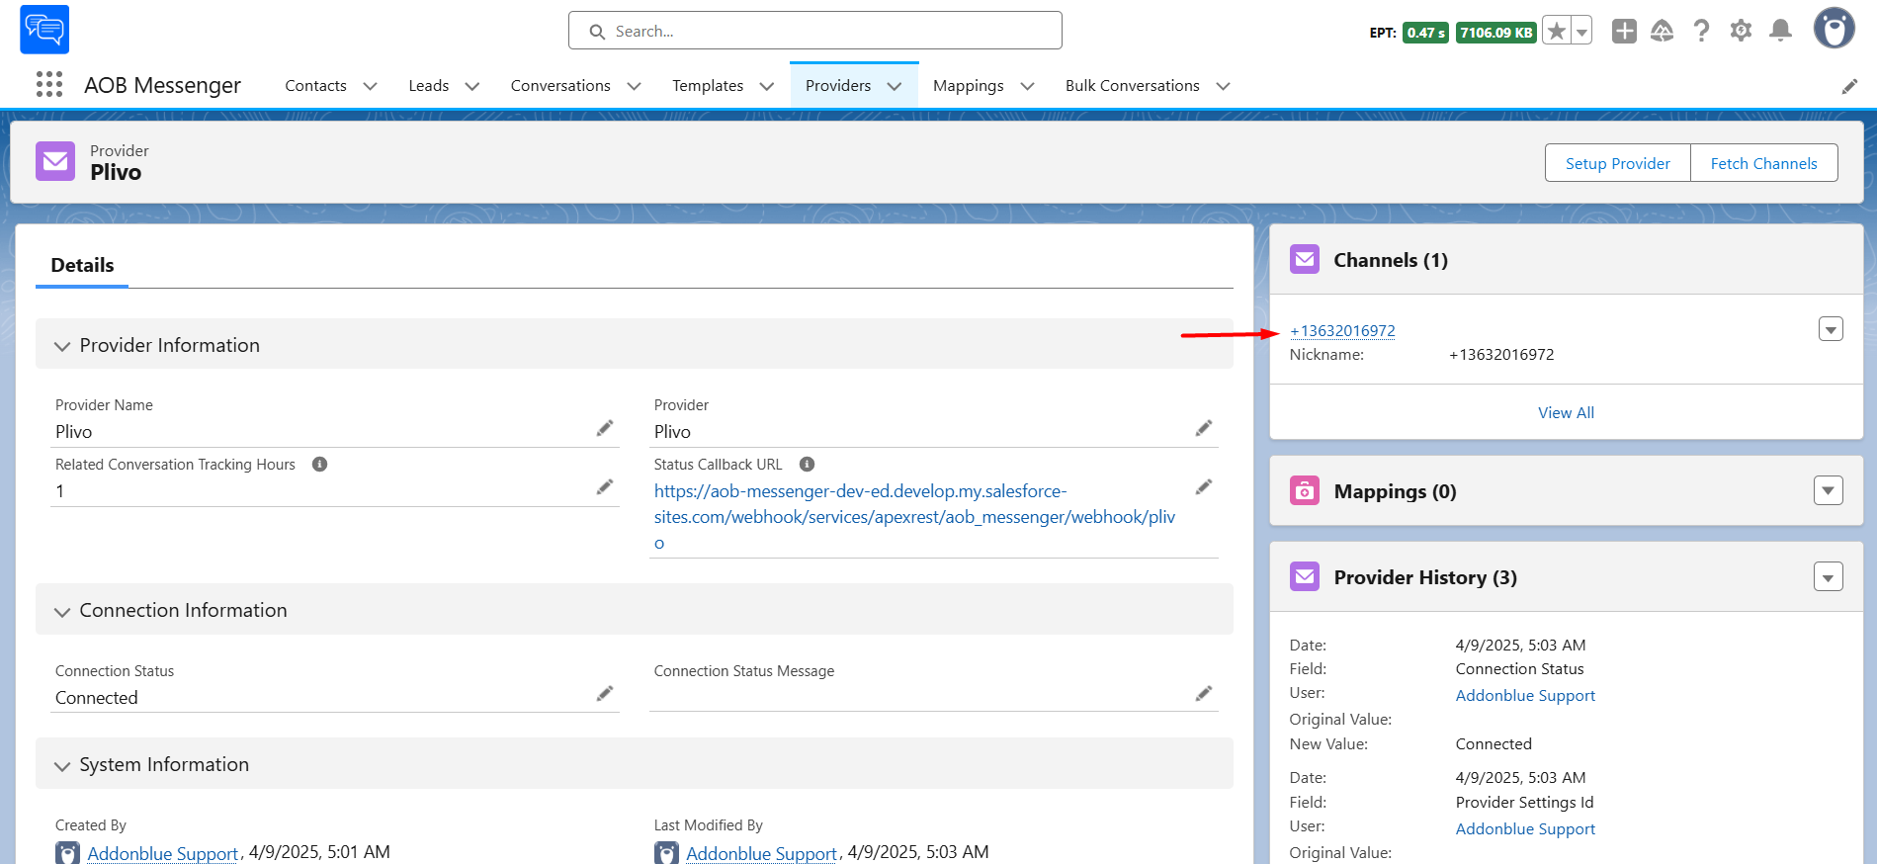Open the Setup gear menu

click(x=1741, y=31)
